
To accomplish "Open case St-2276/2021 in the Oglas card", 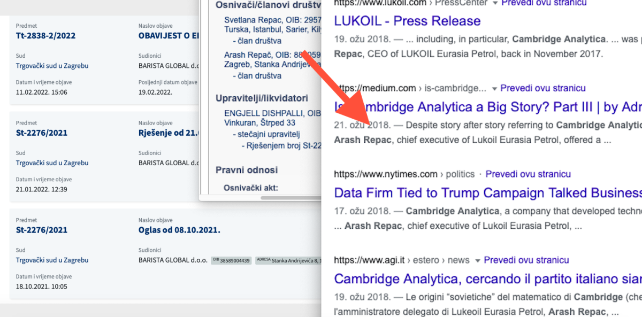I will tap(42, 230).
